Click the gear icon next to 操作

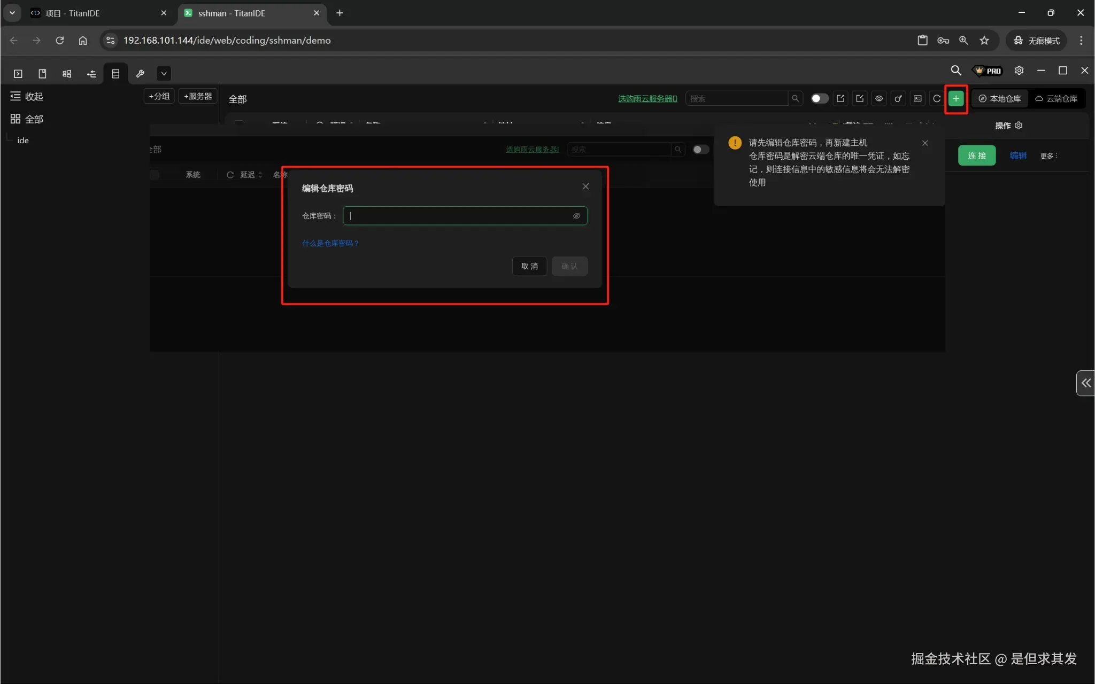pos(1019,125)
